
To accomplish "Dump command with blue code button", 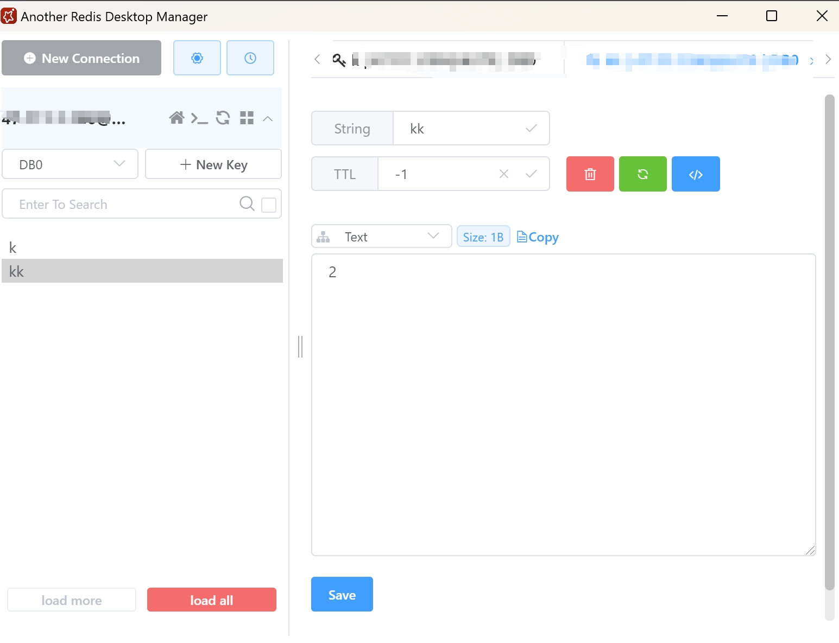I will pos(696,174).
